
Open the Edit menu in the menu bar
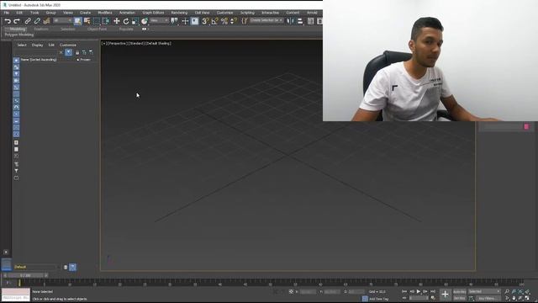[19, 13]
